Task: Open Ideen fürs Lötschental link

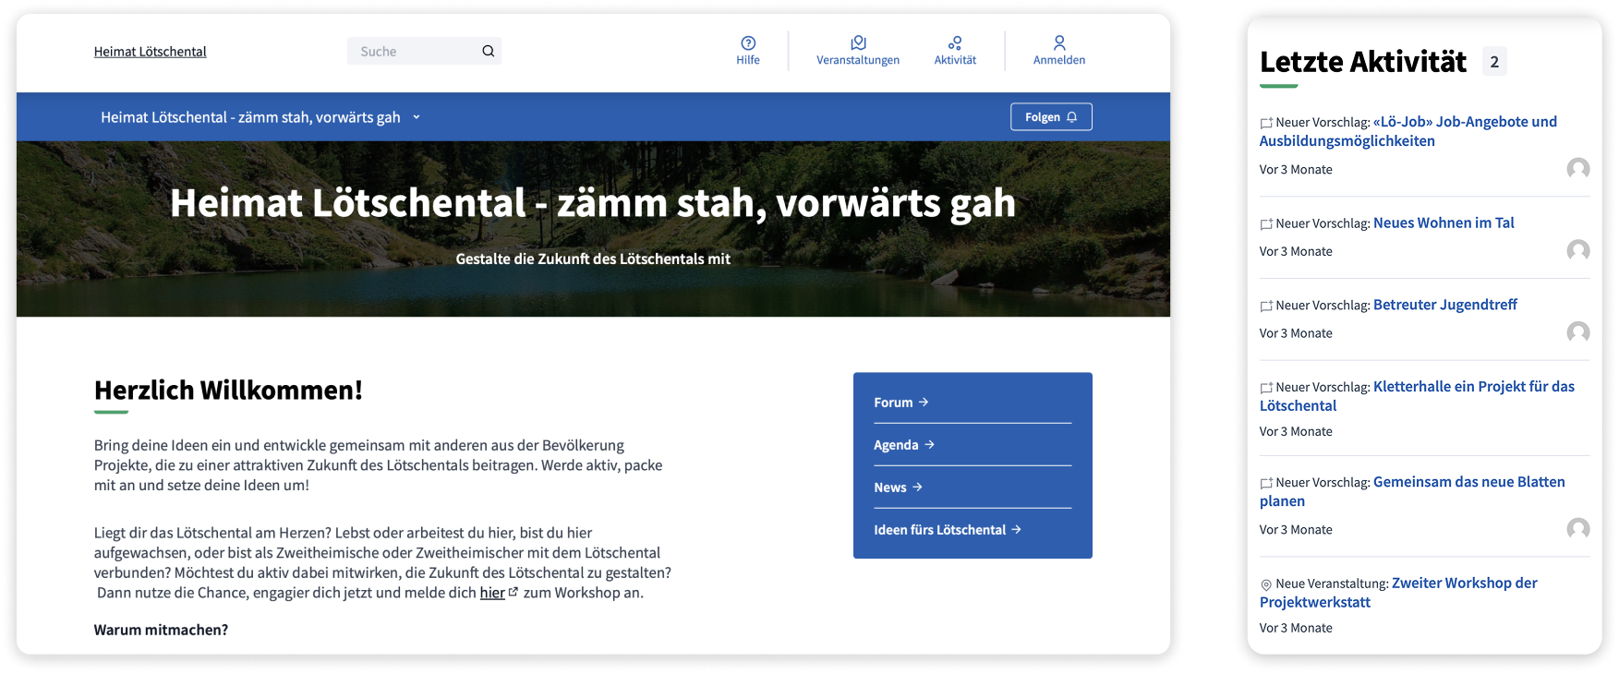Action: coord(948,530)
